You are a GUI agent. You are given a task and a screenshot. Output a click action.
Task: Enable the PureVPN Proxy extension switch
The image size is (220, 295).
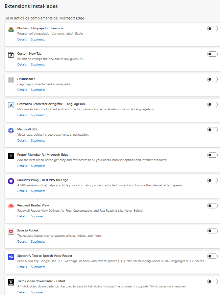[212, 180]
